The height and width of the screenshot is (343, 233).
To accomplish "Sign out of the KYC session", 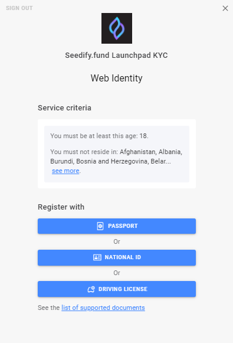I will 19,8.
